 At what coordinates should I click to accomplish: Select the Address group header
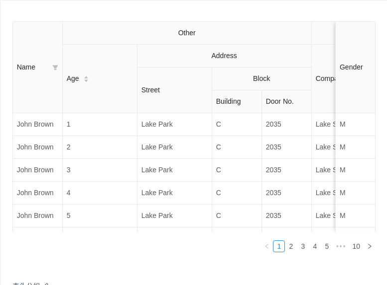click(x=224, y=56)
